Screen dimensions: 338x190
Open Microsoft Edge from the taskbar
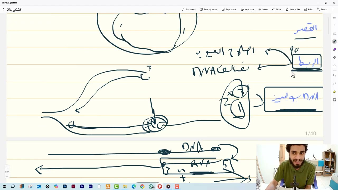click(x=134, y=187)
